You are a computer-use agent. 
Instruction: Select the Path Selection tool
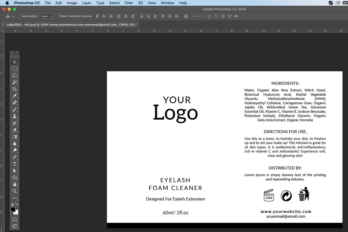[x=14, y=171]
